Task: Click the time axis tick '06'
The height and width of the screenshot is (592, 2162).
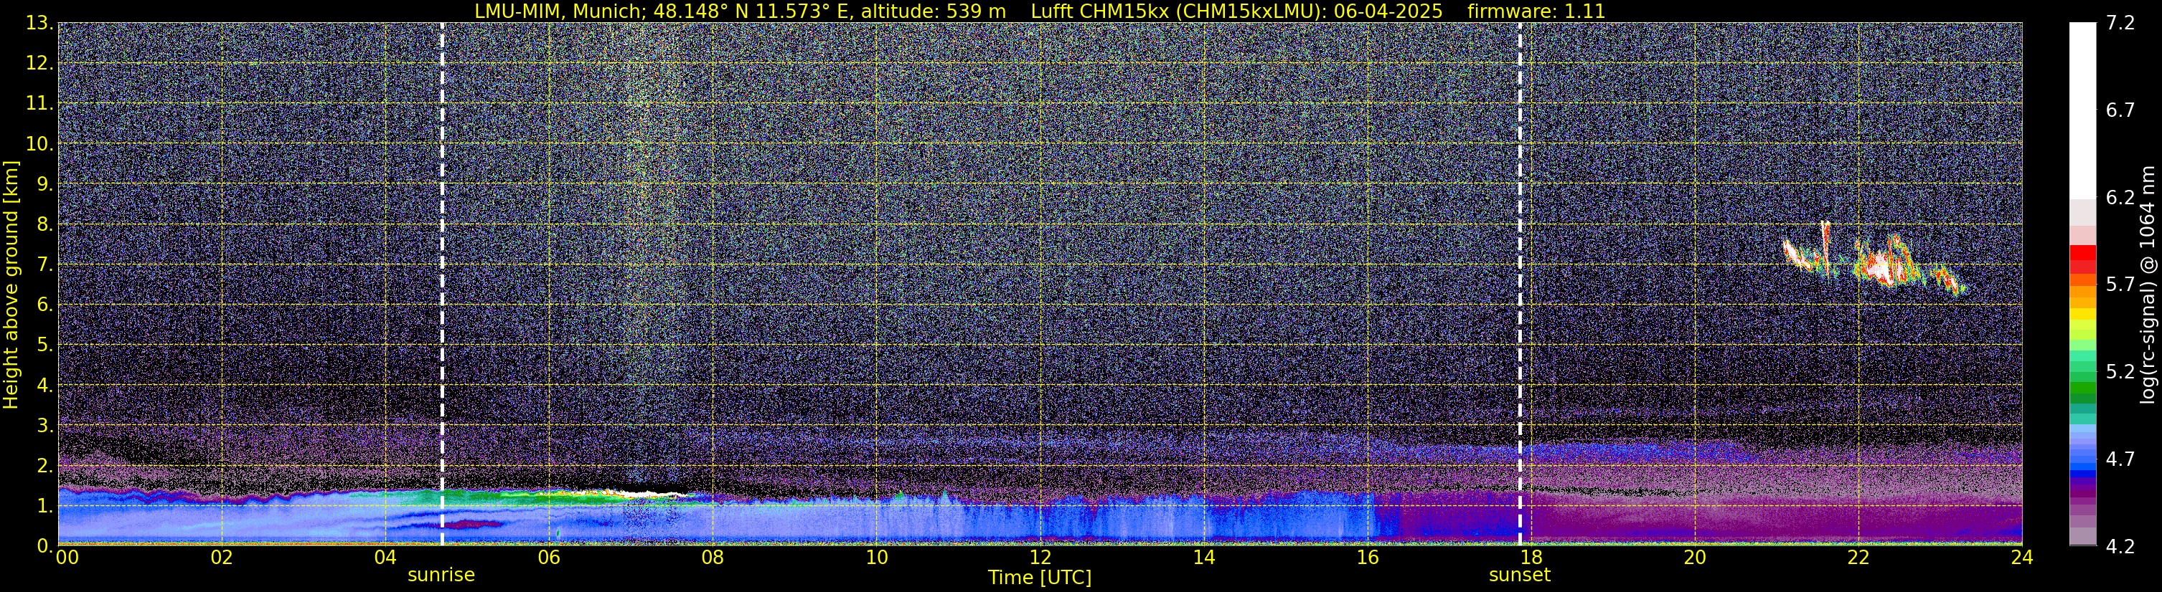Action: (549, 558)
